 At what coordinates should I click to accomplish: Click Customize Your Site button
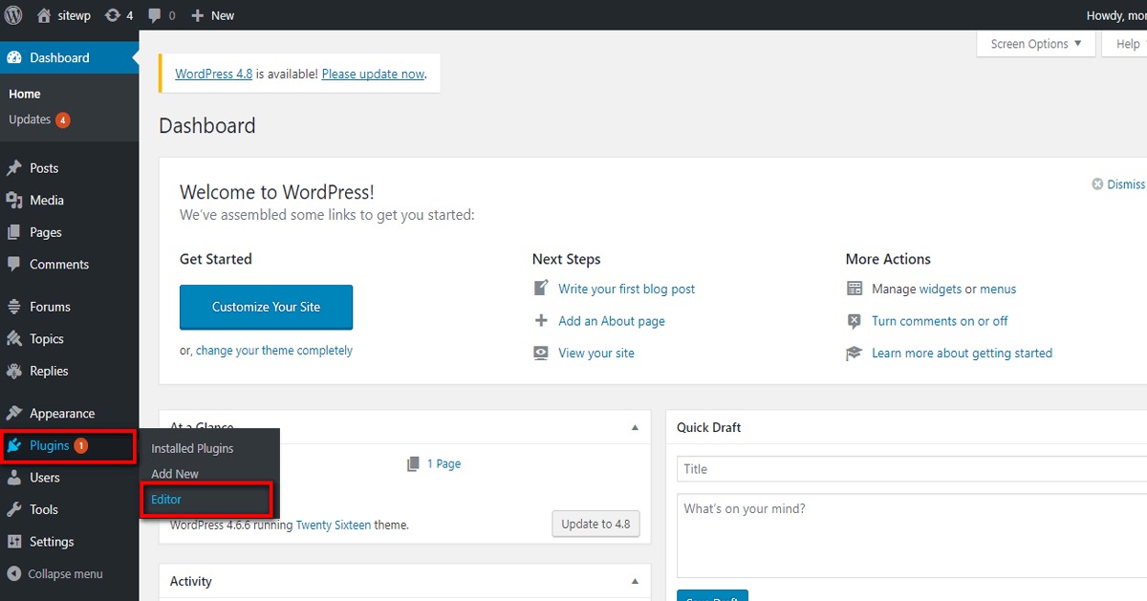[266, 307]
